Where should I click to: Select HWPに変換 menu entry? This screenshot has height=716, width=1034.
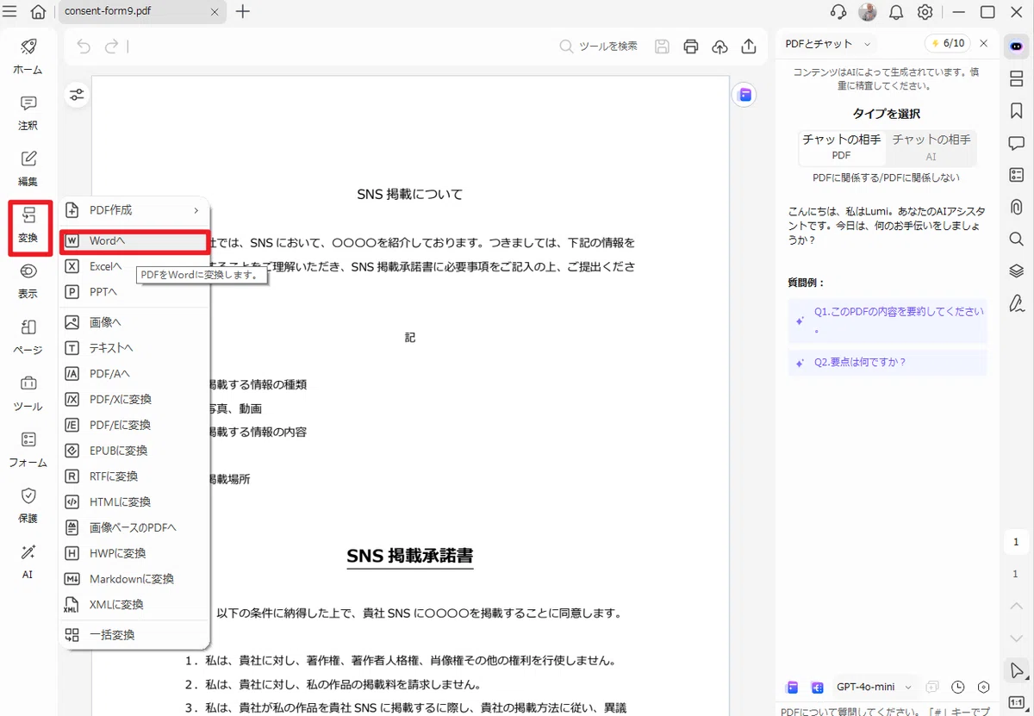click(x=134, y=553)
